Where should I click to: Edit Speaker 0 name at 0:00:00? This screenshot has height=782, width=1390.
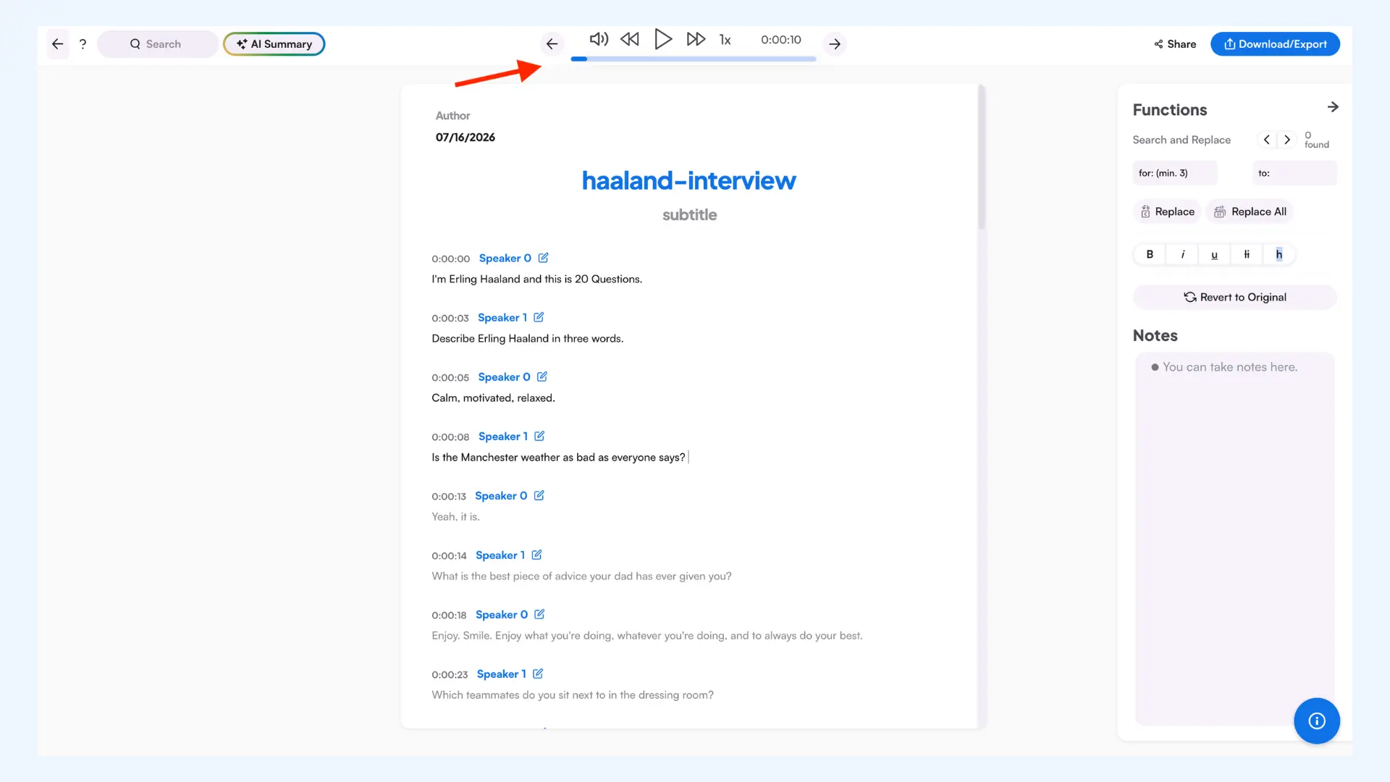click(x=543, y=258)
